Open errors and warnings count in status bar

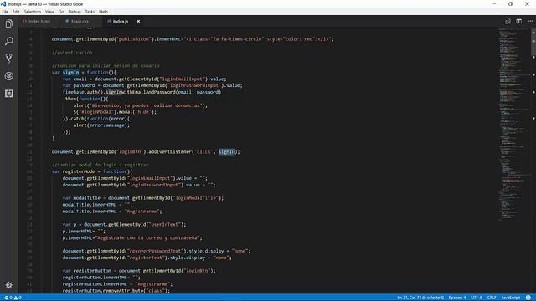pyautogui.click(x=13, y=298)
